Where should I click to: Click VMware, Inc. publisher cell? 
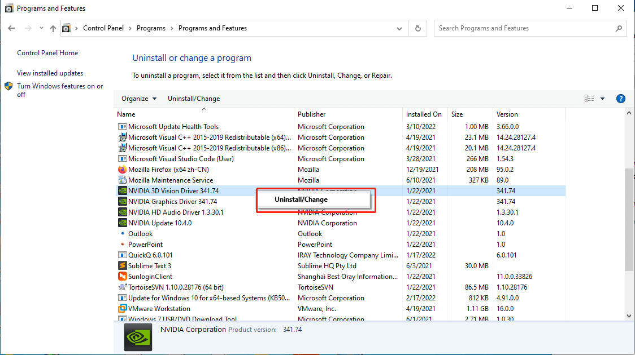317,309
